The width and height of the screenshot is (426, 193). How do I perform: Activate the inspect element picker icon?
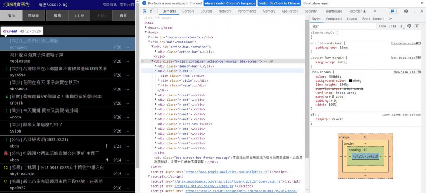pos(145,11)
